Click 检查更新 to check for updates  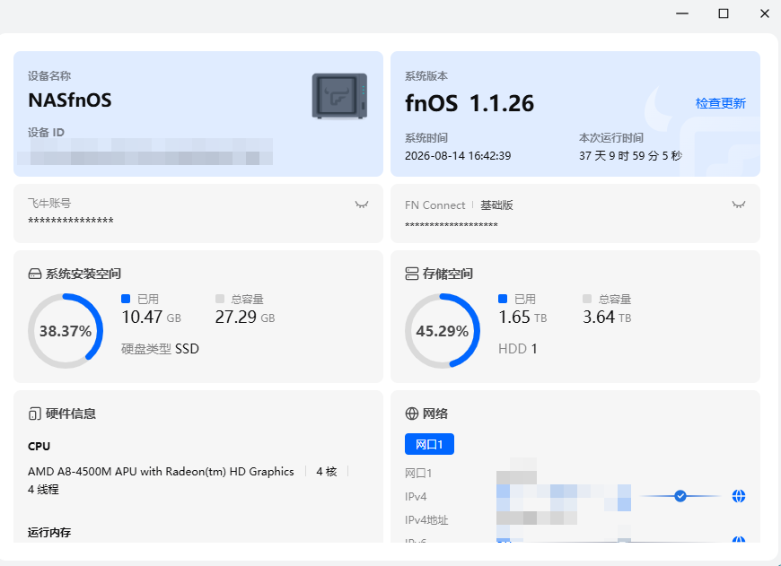point(720,103)
